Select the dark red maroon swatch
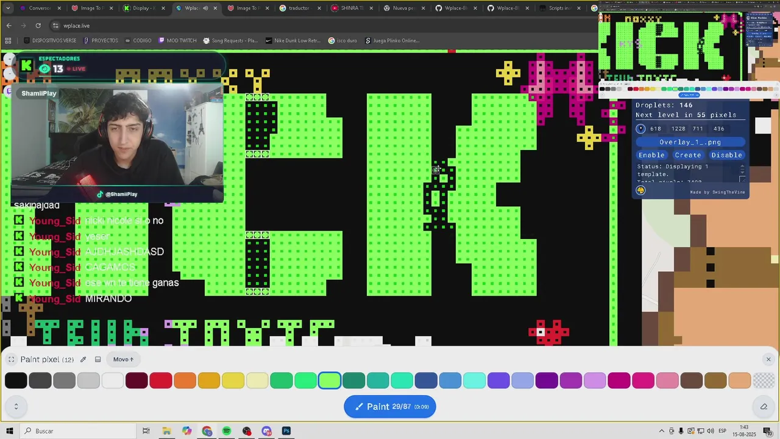The image size is (780, 439). click(x=136, y=380)
